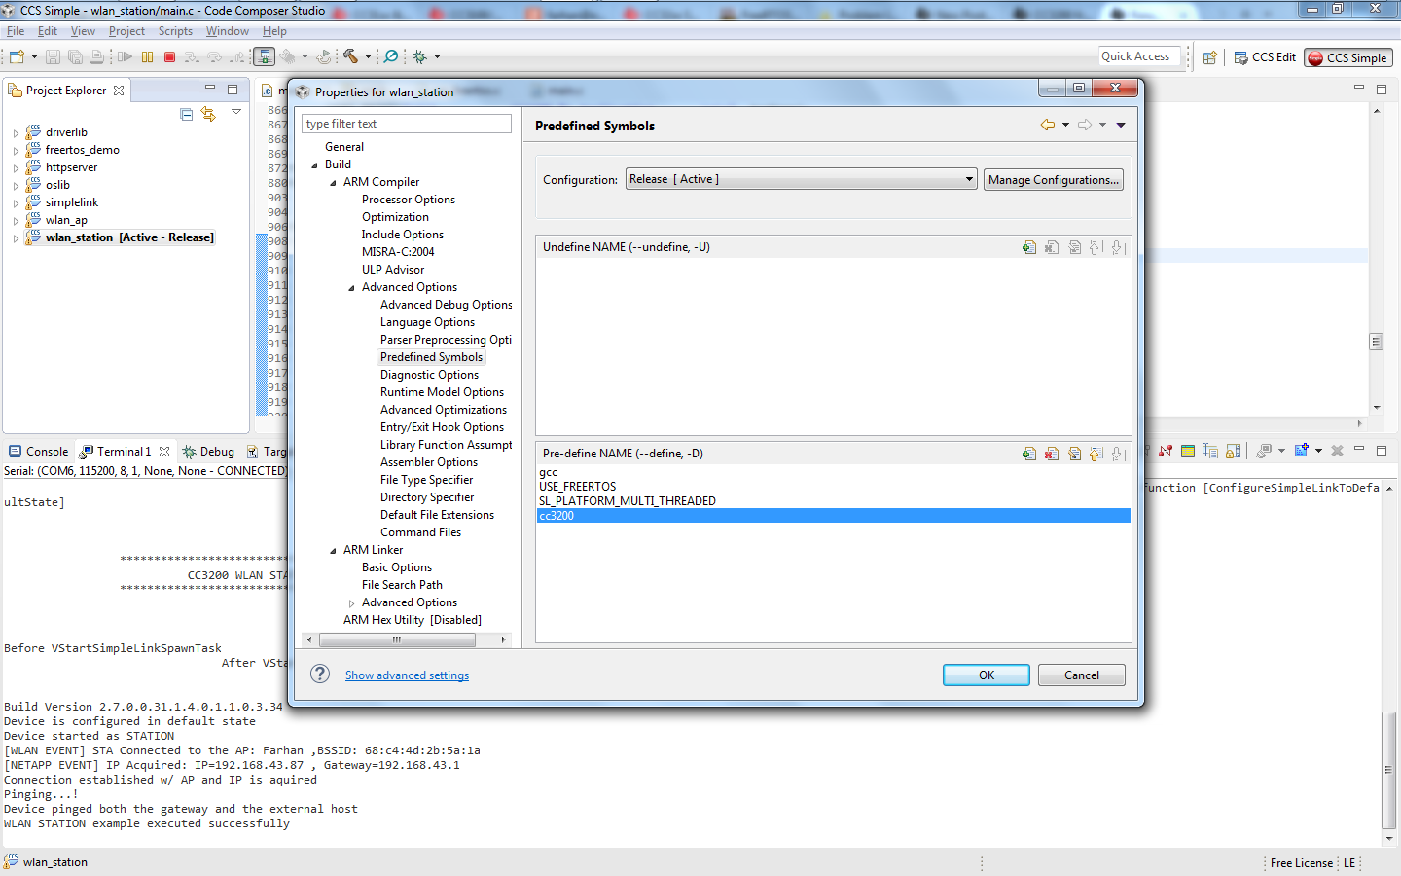Click the New file toolbar icon

click(x=17, y=56)
